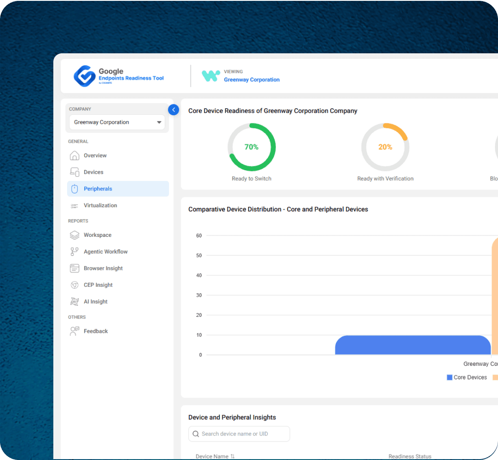Image resolution: width=498 pixels, height=460 pixels.
Task: Open the Agentic Workflow report
Action: [x=118, y=252]
